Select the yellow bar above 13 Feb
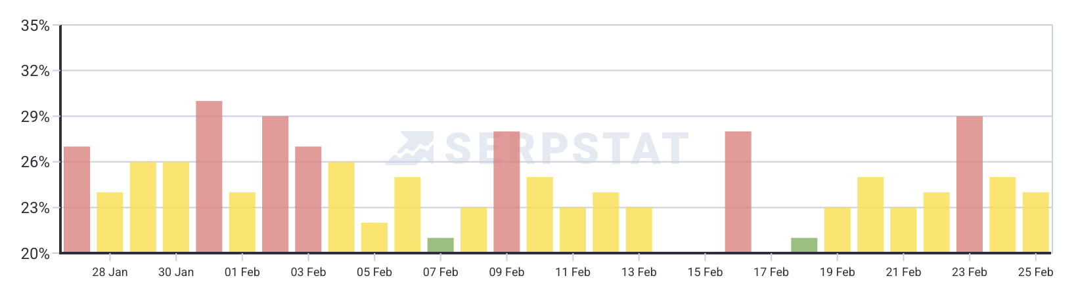Viewport: 1076px width, 299px height. (x=639, y=230)
